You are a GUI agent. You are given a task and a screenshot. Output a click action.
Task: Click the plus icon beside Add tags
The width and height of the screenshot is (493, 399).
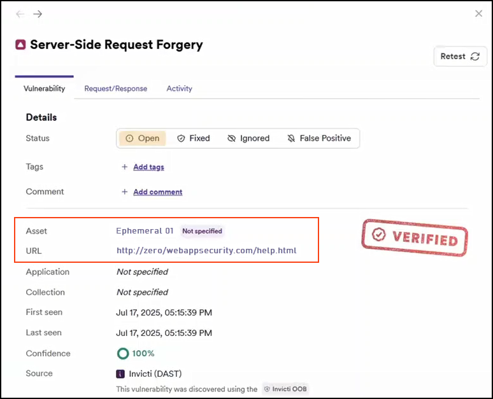[124, 167]
